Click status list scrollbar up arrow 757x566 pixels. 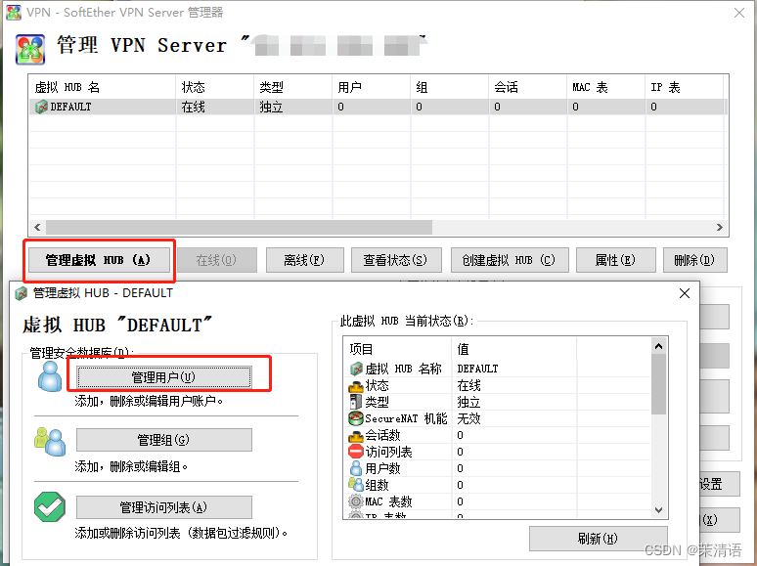point(658,346)
